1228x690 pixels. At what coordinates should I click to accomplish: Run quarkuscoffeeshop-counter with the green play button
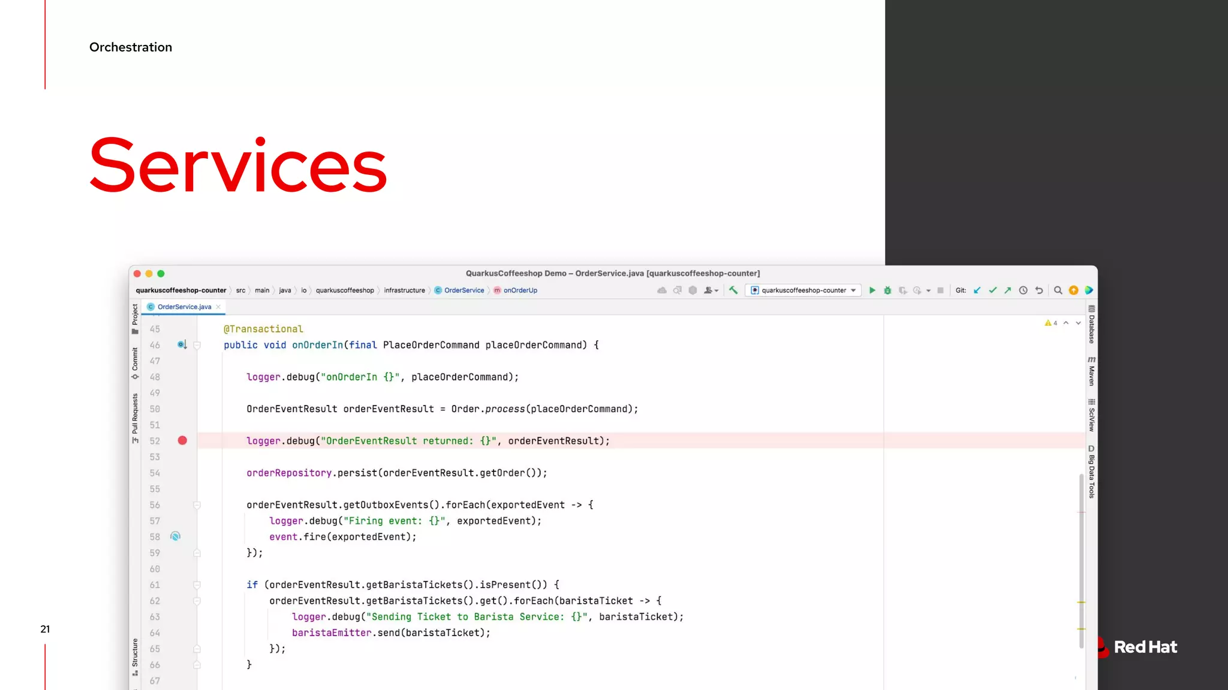coord(872,290)
